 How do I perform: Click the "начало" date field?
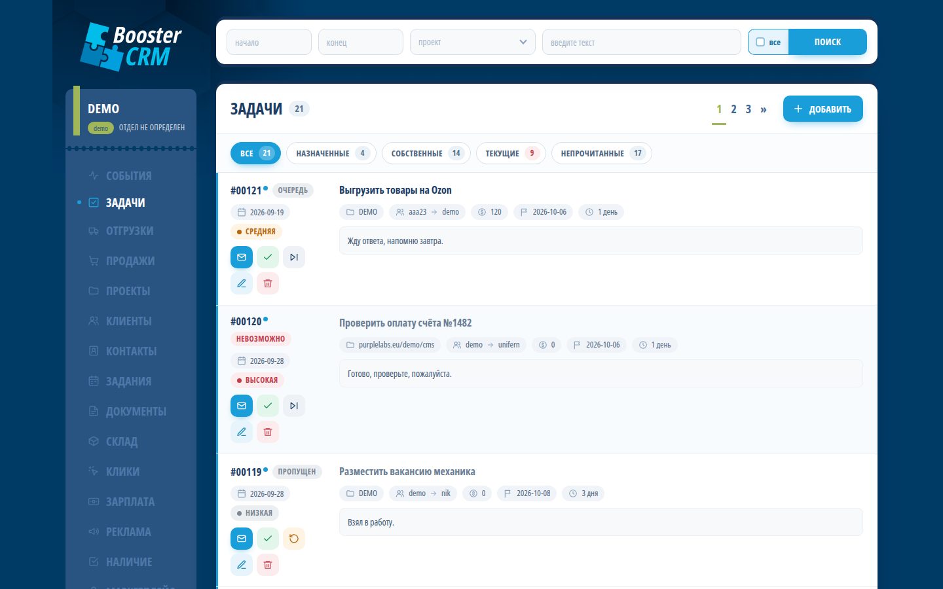(269, 42)
